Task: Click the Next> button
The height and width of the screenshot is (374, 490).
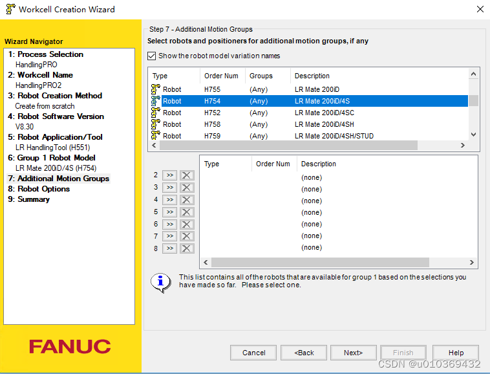Action: click(x=354, y=353)
